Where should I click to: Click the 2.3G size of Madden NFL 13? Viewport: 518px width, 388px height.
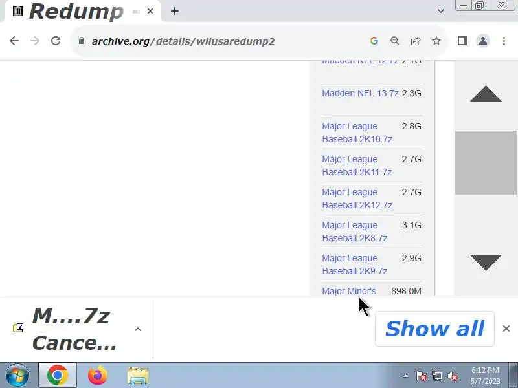pos(412,93)
